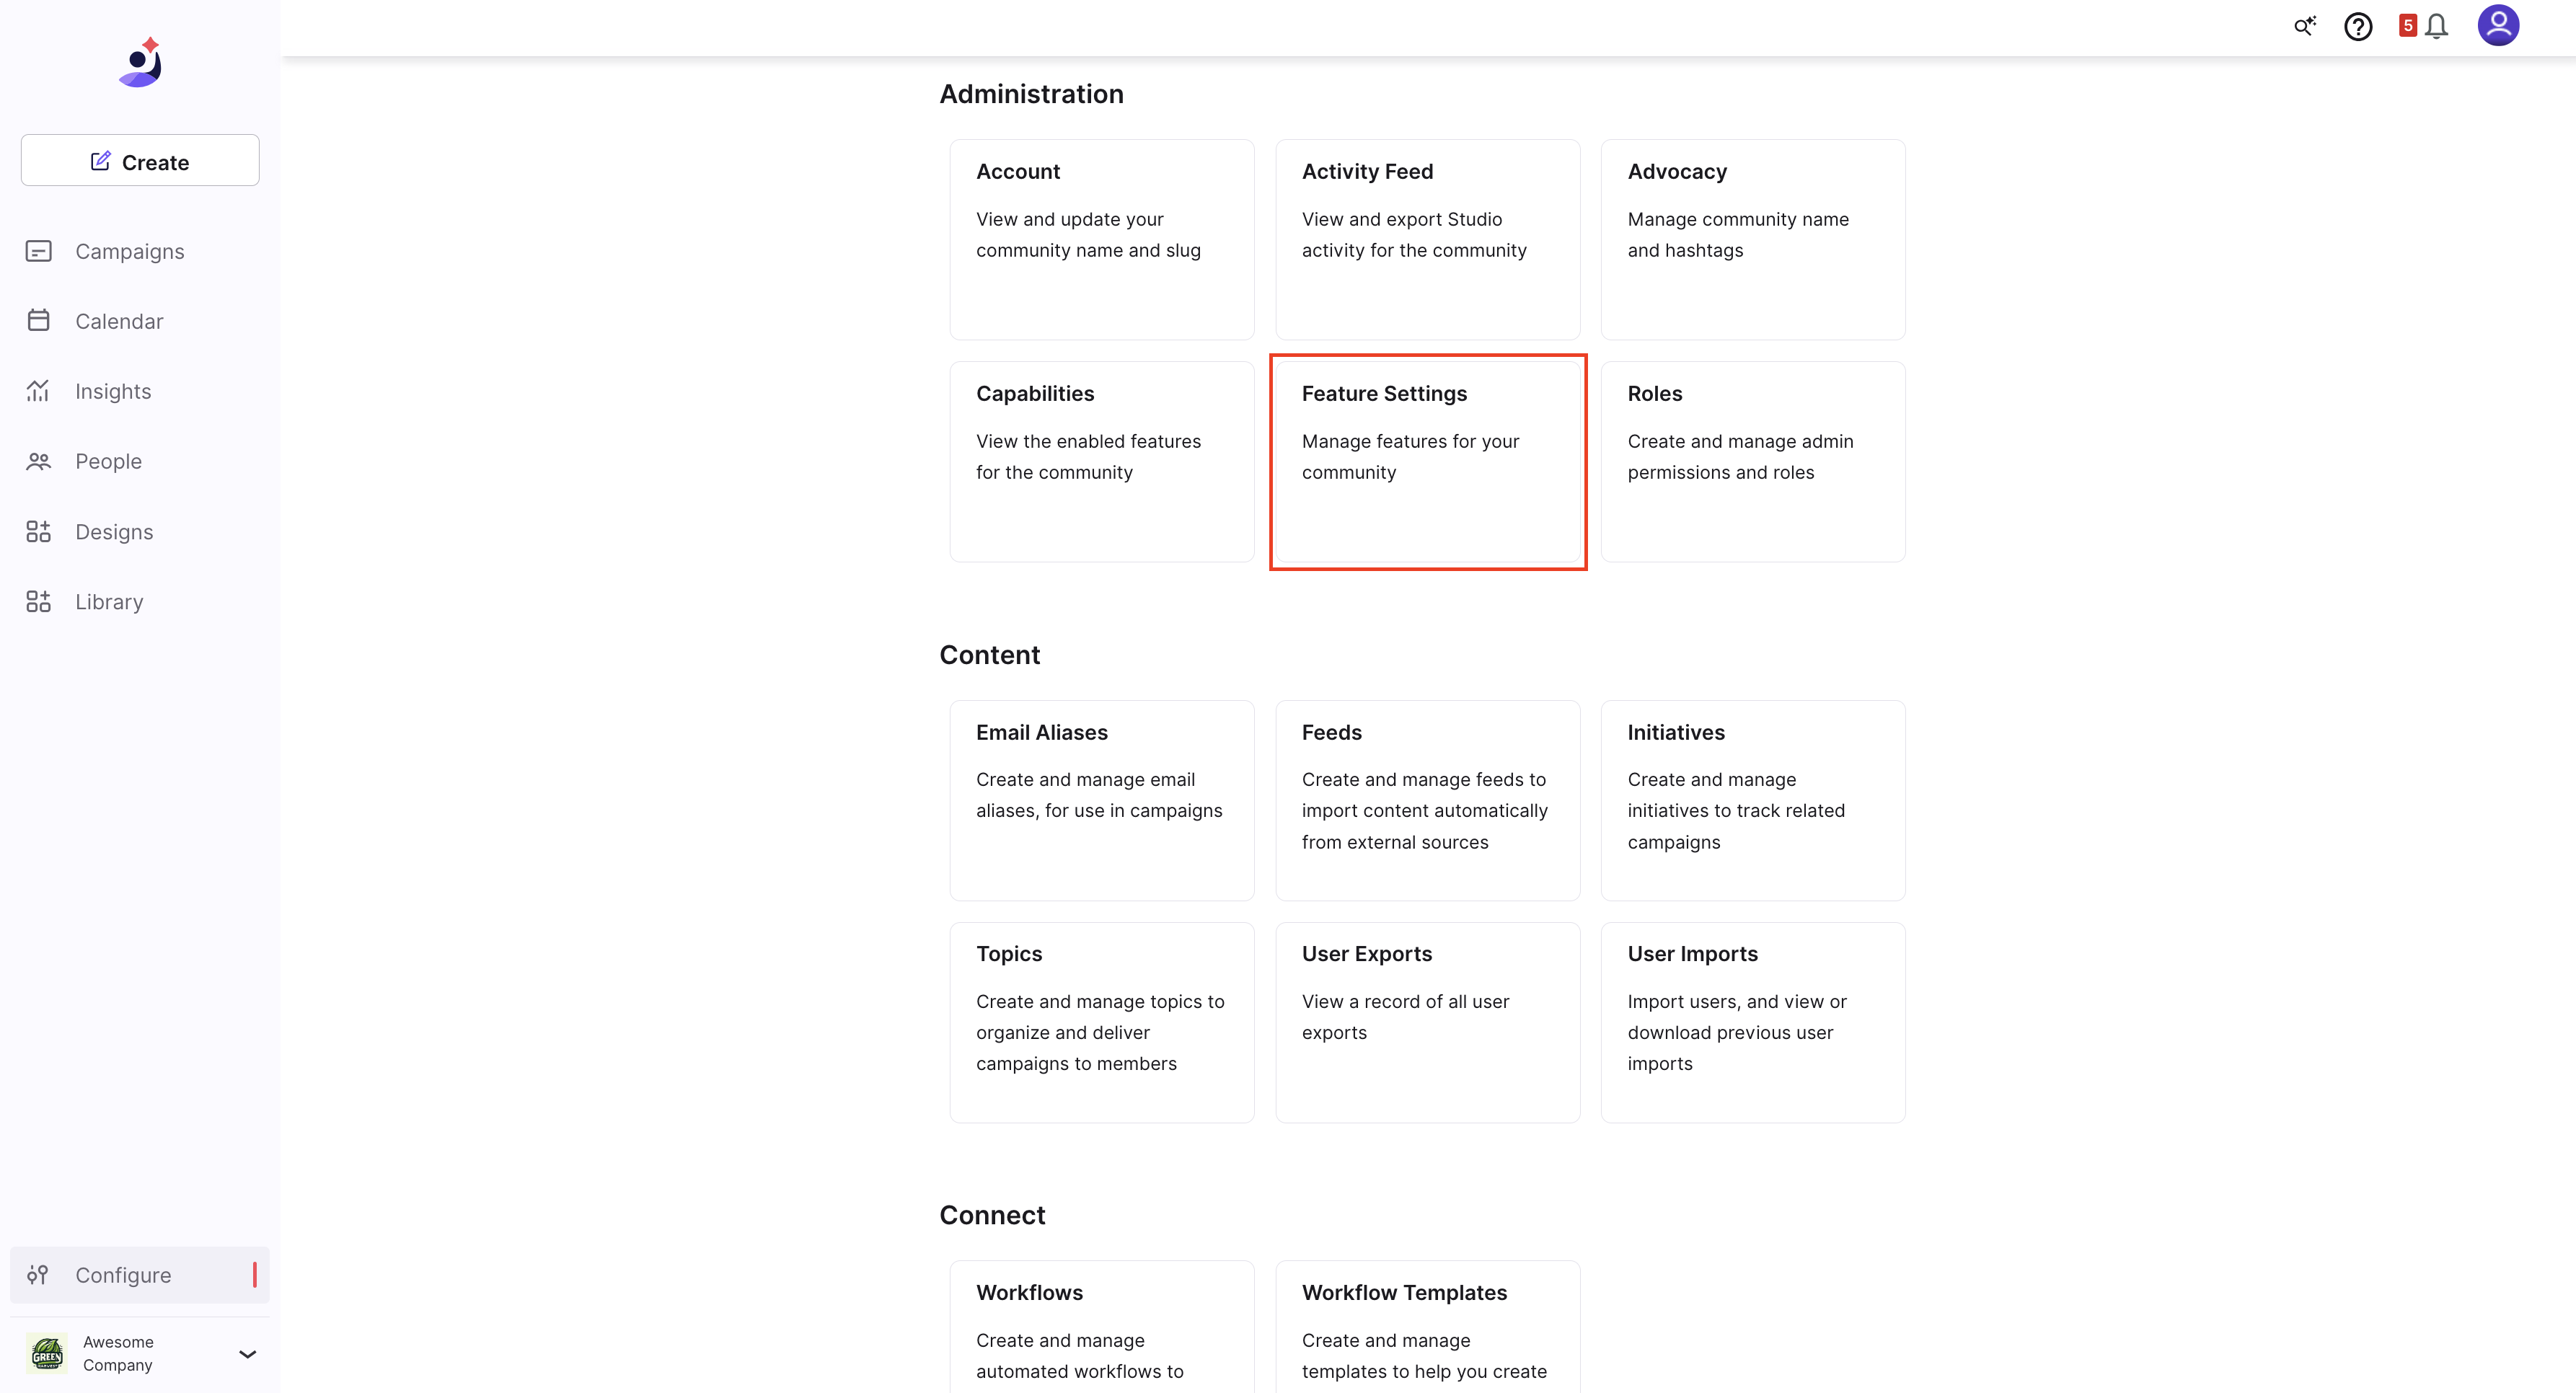
Task: Click the search sparkle icon in header
Action: pyautogui.click(x=2304, y=26)
